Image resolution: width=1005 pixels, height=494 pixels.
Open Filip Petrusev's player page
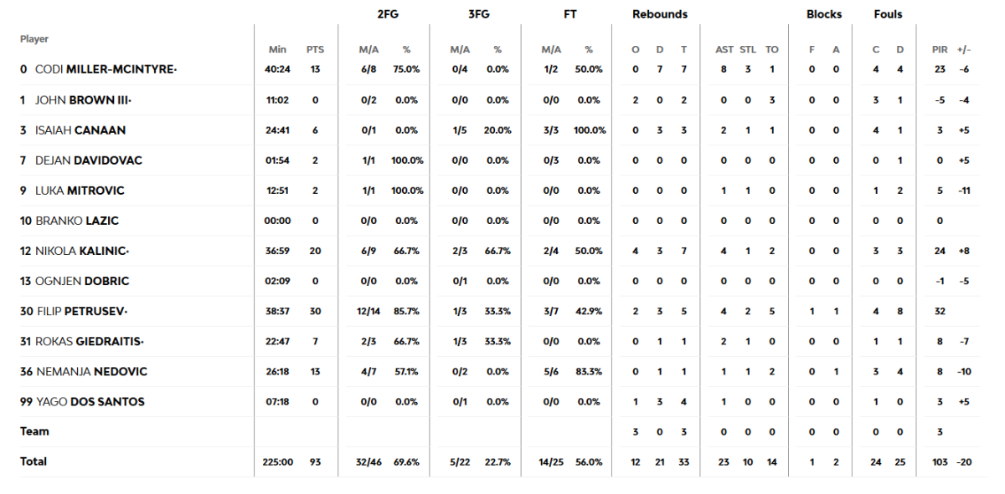[82, 311]
